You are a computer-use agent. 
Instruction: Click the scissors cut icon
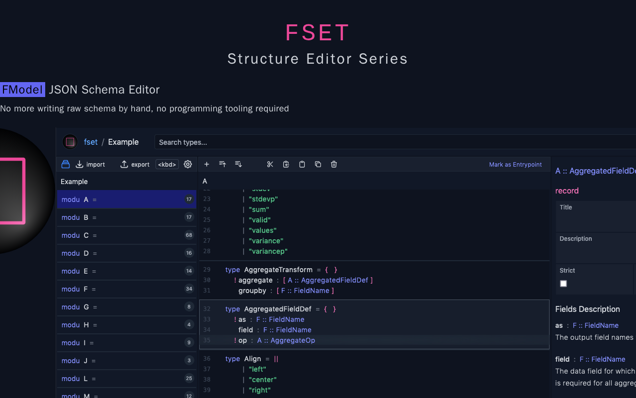pos(270,164)
